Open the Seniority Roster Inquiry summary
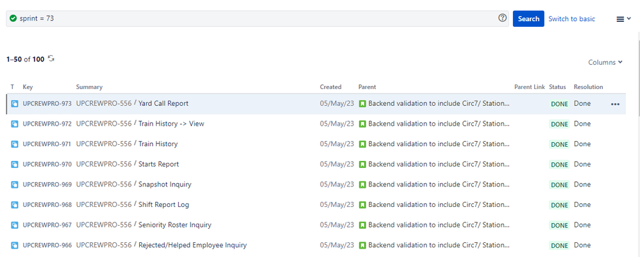This screenshot has height=257, width=640. coord(174,225)
